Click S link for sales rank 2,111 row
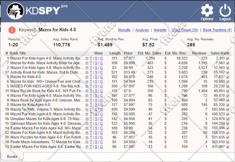Screen dimensions: 235x162 tap(96, 58)
